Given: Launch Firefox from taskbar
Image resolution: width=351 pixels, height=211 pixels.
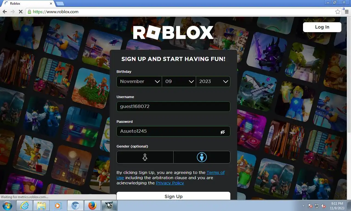Looking at the screenshot, I should (x=92, y=206).
